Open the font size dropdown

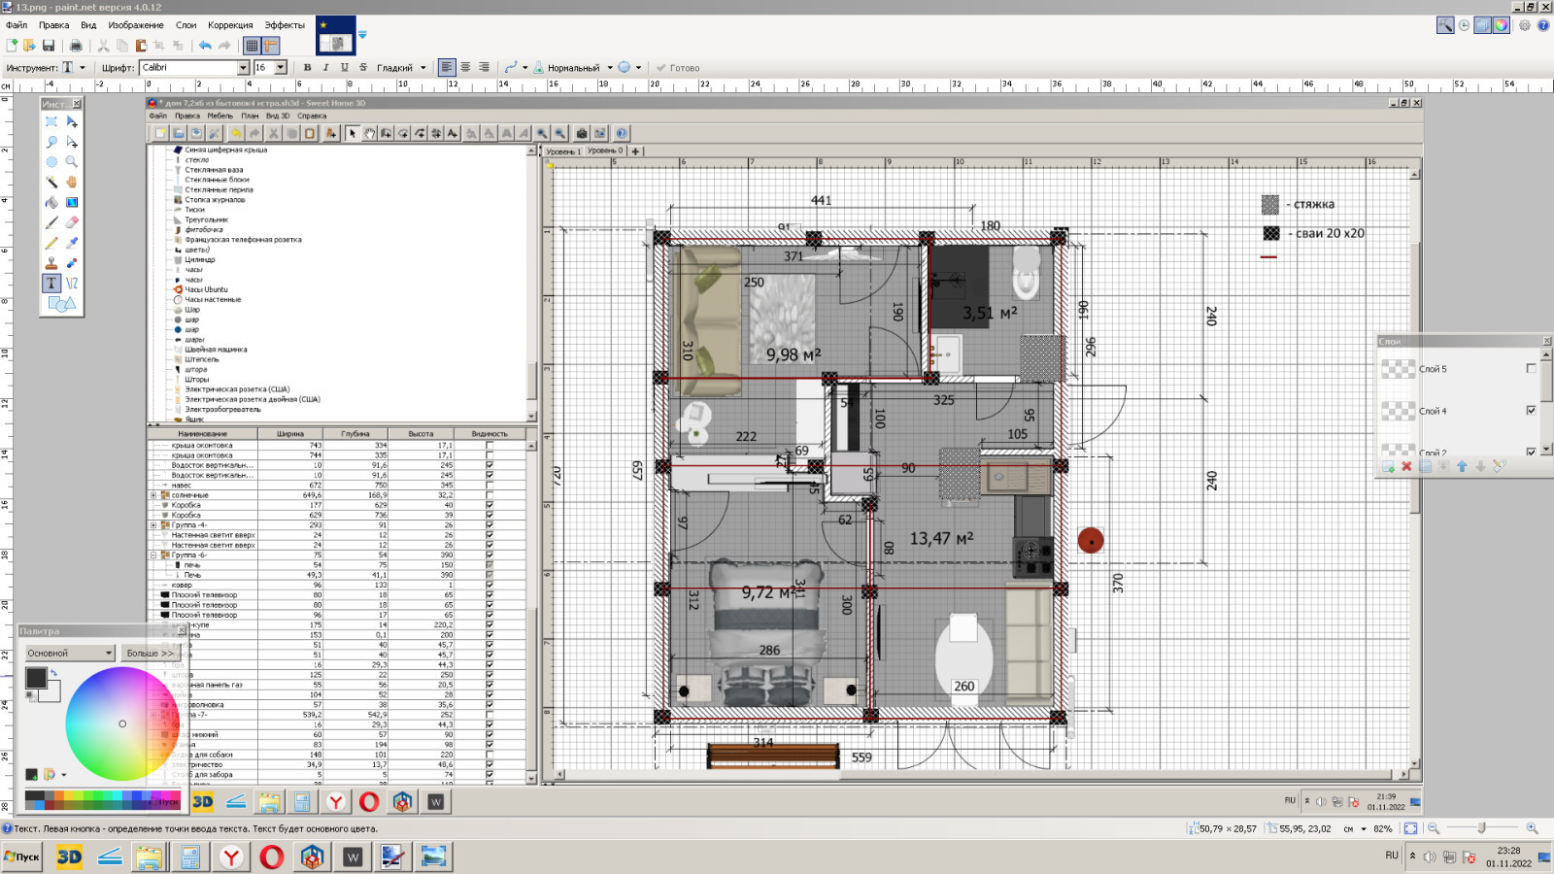tap(281, 68)
